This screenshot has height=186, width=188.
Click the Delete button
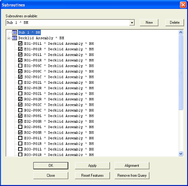point(174,22)
